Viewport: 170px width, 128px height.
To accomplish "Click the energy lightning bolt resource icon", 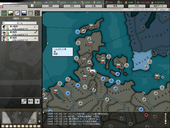I will 35,2.
